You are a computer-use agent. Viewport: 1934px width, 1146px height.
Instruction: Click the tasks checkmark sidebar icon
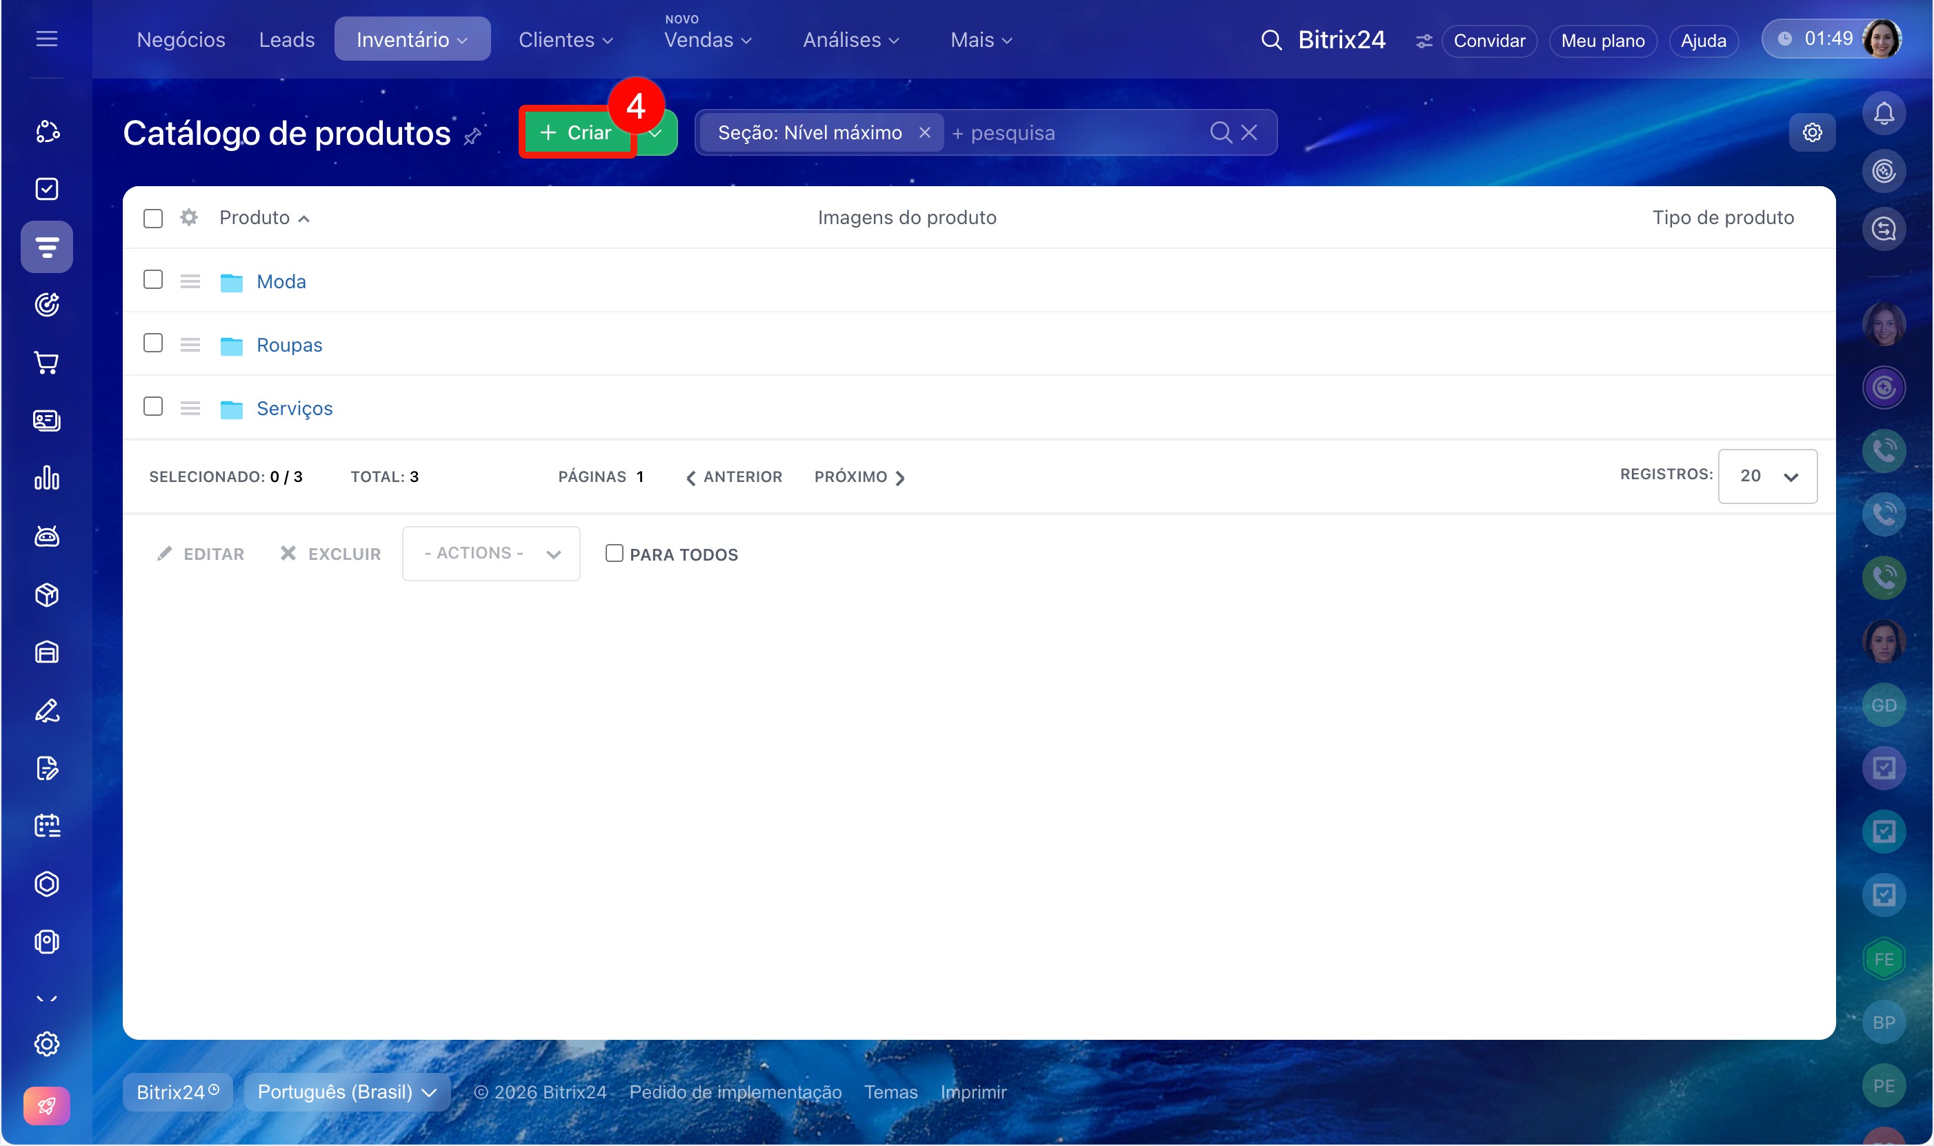[x=46, y=189]
